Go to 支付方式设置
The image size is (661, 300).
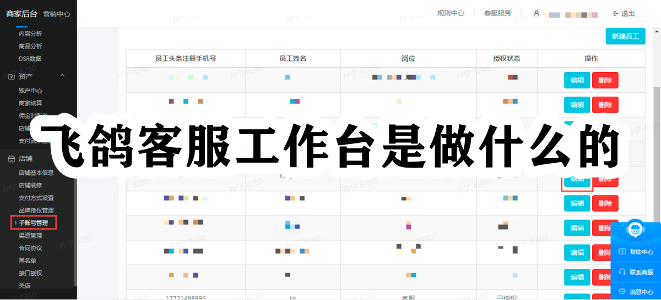click(x=36, y=198)
